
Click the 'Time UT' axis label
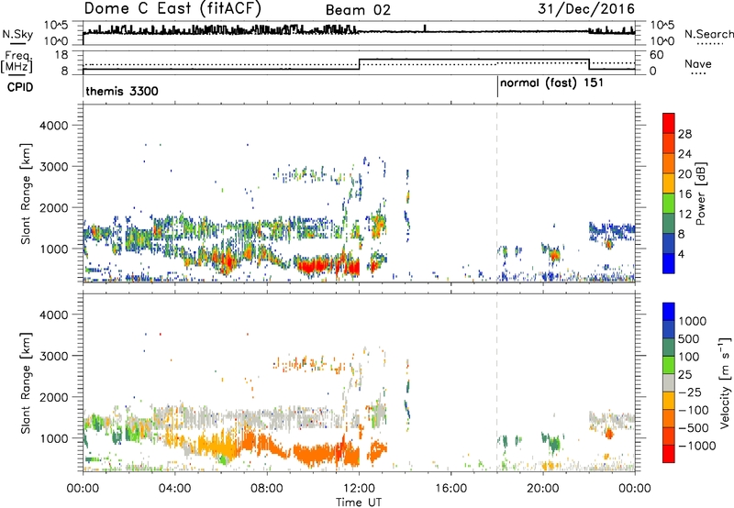359,502
